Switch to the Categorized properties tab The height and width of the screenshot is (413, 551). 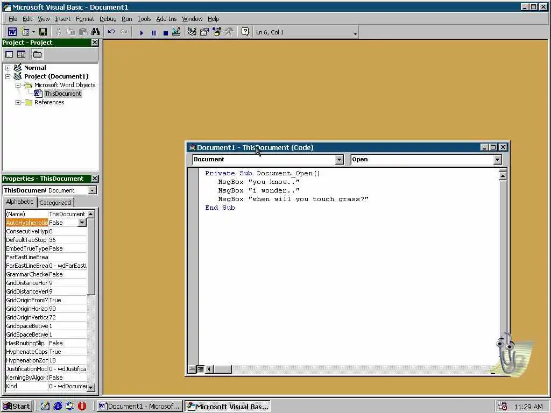55,203
